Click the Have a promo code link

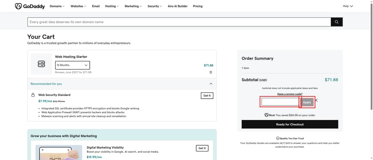point(290,94)
